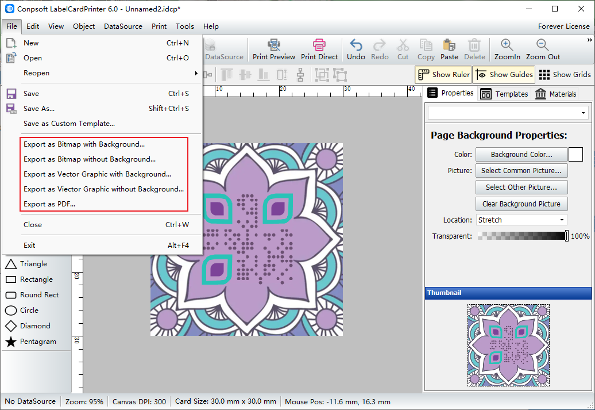
Task: Click the New document icon in File menu
Action: point(11,43)
